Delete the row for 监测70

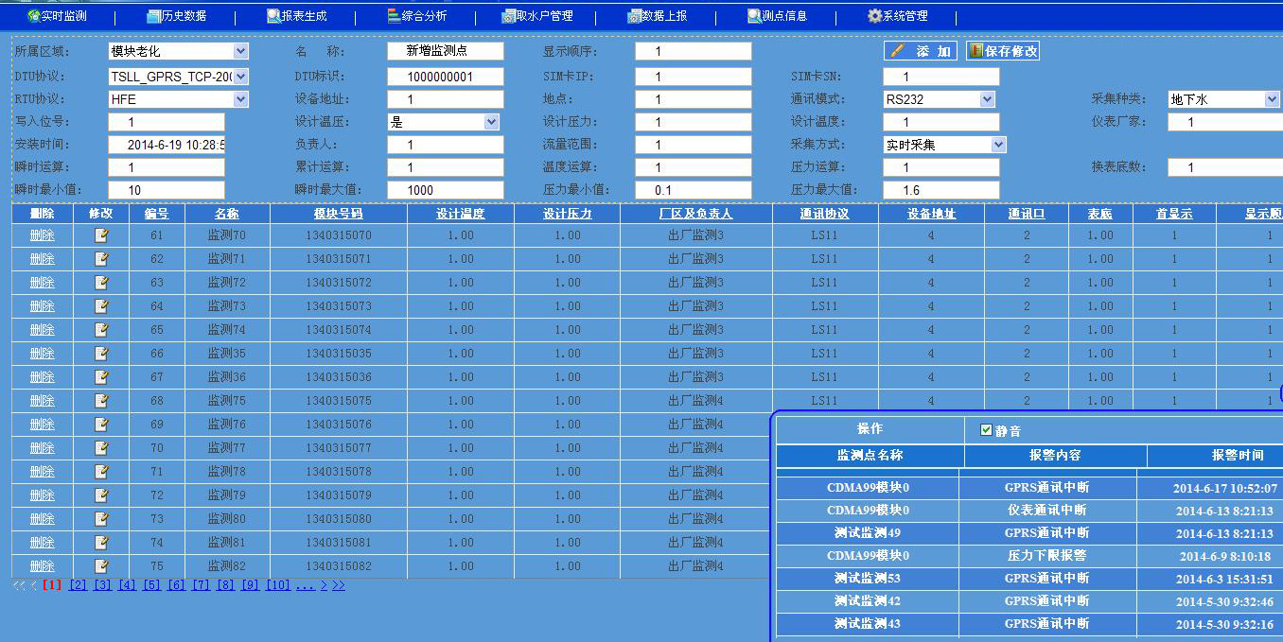click(x=42, y=235)
